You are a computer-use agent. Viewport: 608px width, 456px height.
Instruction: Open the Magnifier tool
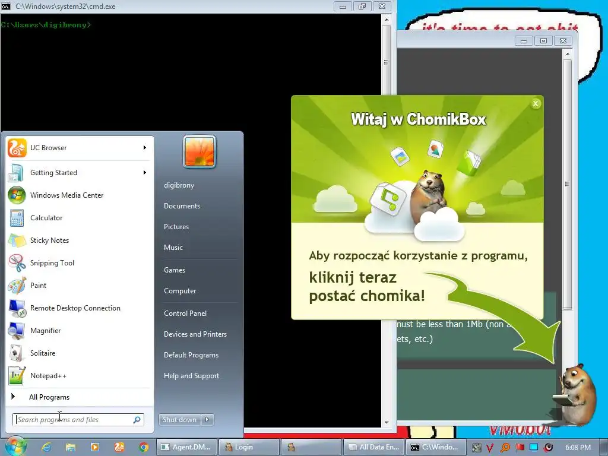tap(79, 330)
